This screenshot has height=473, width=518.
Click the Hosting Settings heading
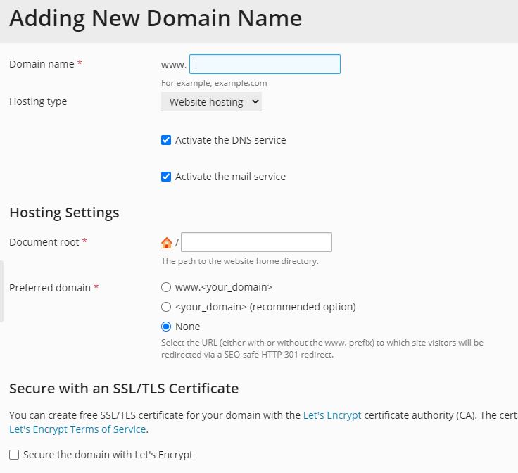[x=64, y=213]
